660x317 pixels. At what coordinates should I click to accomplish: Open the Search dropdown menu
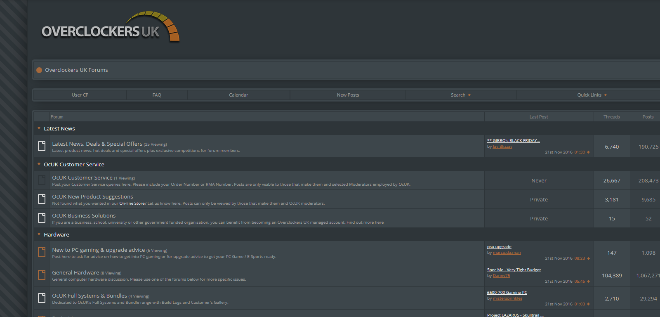click(x=460, y=95)
